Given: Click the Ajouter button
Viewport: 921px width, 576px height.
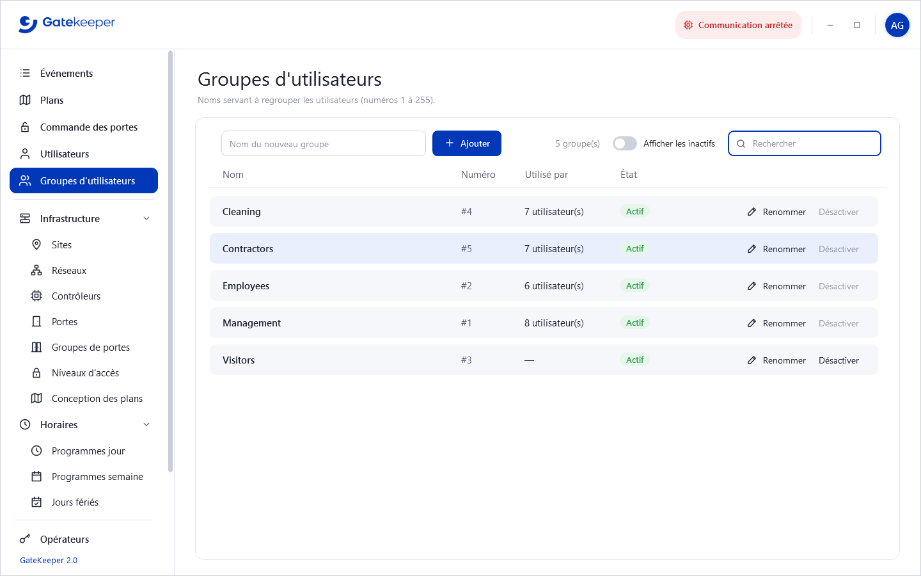Looking at the screenshot, I should point(467,143).
